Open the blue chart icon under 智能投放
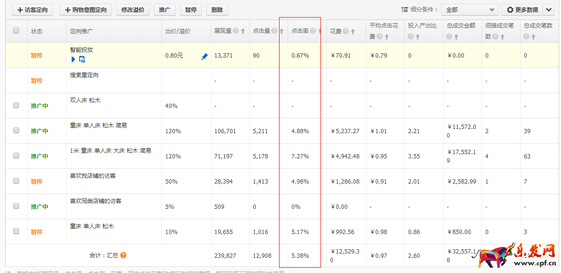This screenshot has width=561, height=273. click(x=82, y=59)
